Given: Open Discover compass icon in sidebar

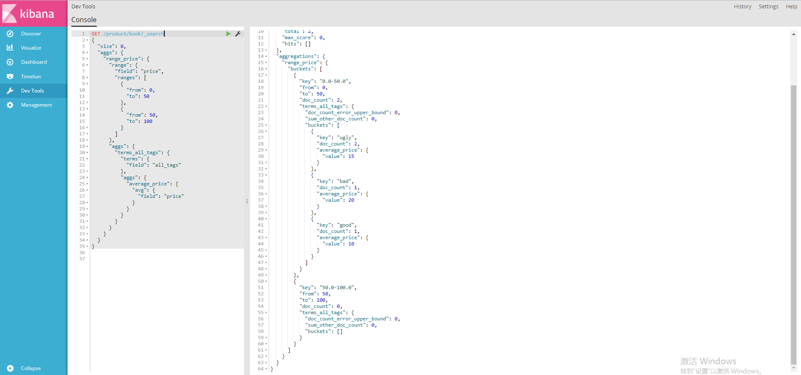Looking at the screenshot, I should click(x=10, y=34).
